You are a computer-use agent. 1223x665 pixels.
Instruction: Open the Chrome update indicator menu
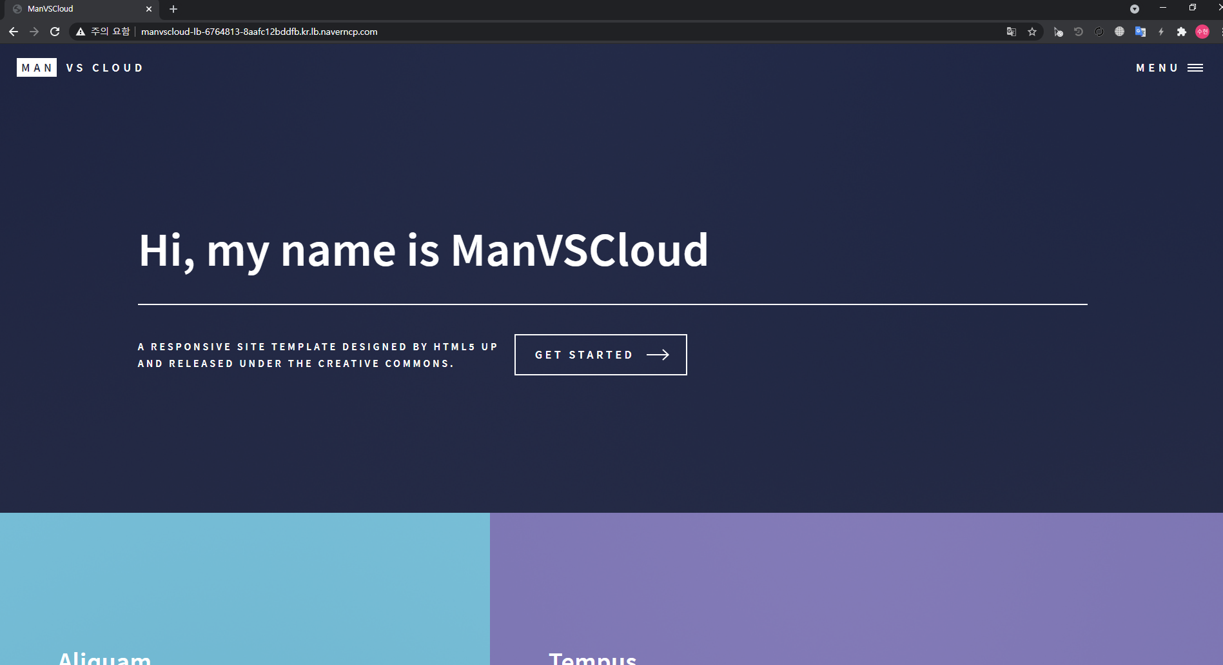pyautogui.click(x=1134, y=9)
